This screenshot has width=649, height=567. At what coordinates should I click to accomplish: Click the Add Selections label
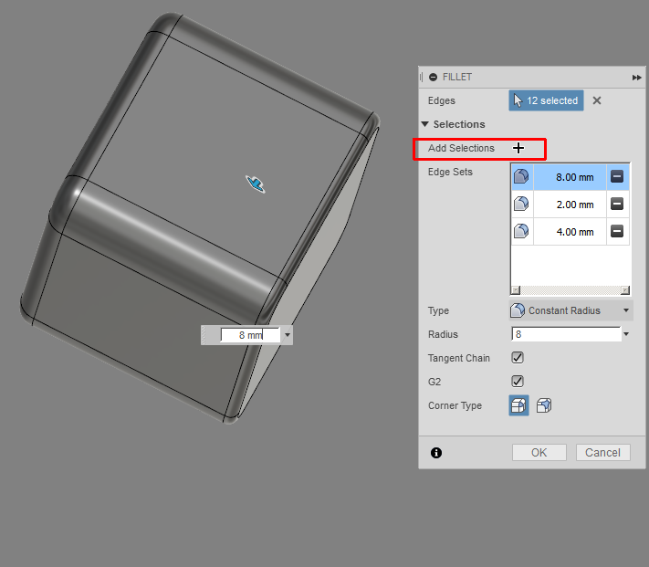[461, 148]
